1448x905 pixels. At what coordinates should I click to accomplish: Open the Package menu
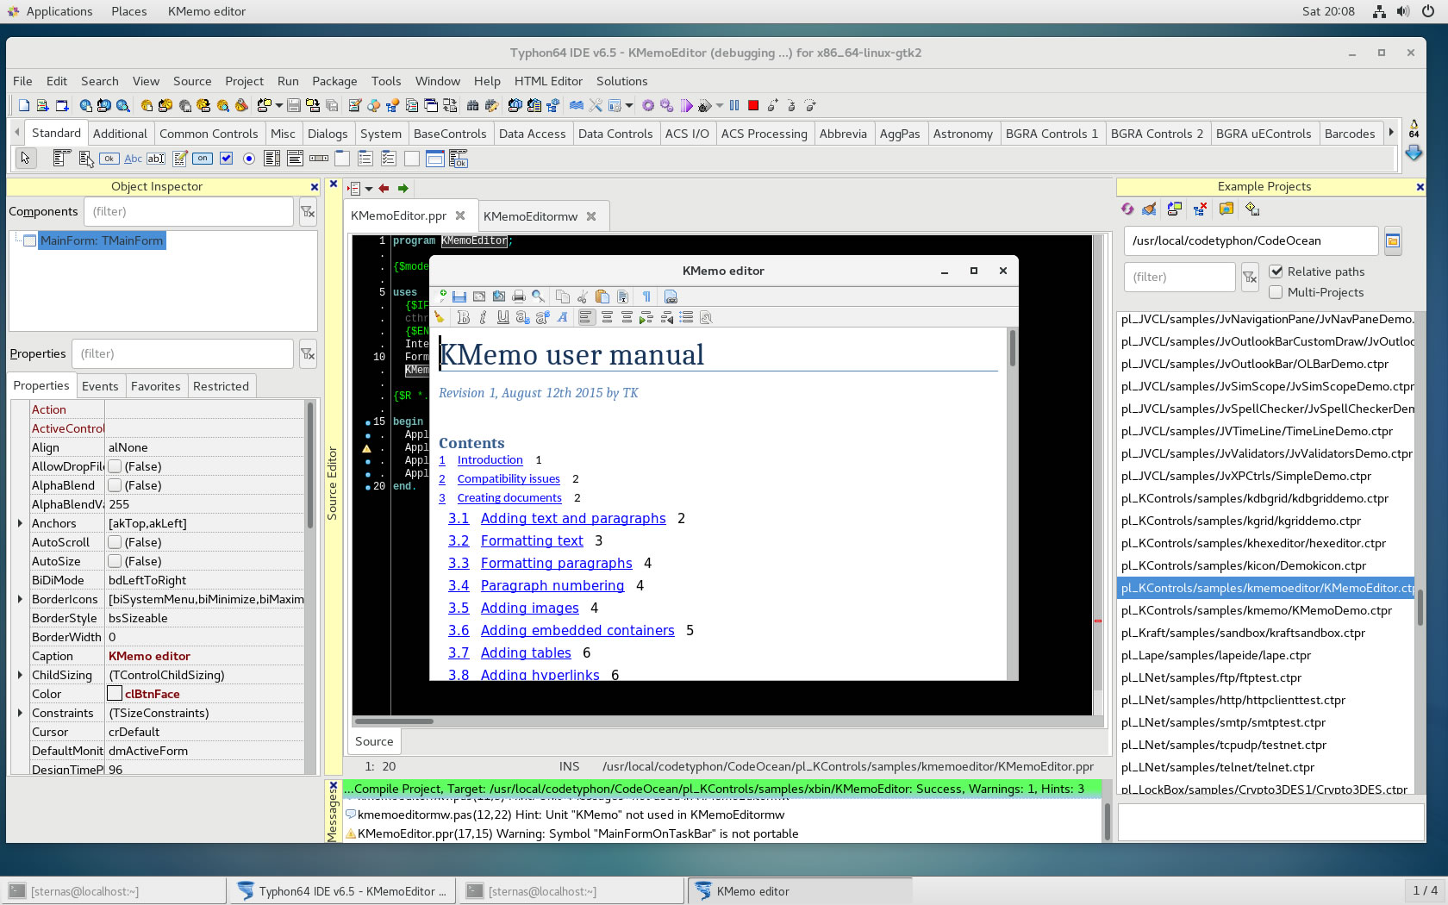334,81
